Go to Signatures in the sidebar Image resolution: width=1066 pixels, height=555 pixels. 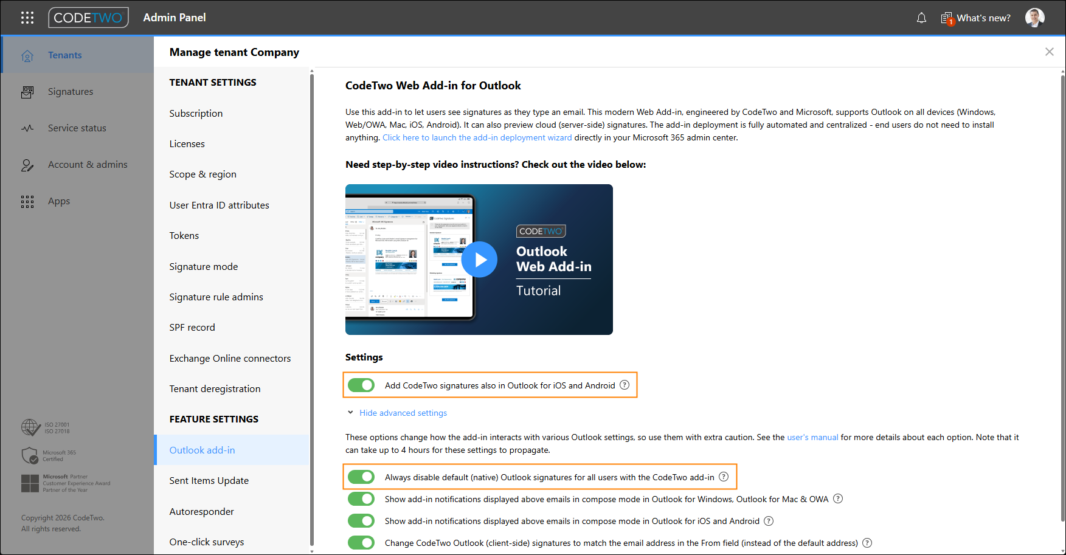pos(78,91)
